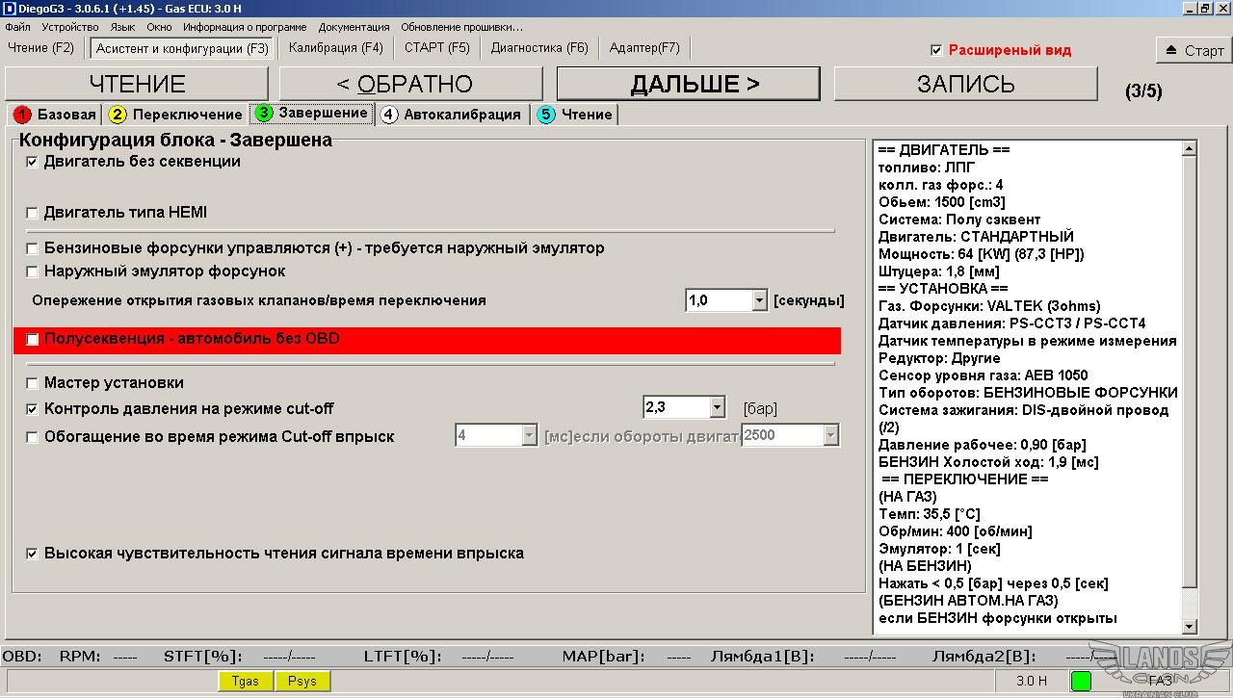Toggle the Расширеный вид checkbox

(936, 50)
